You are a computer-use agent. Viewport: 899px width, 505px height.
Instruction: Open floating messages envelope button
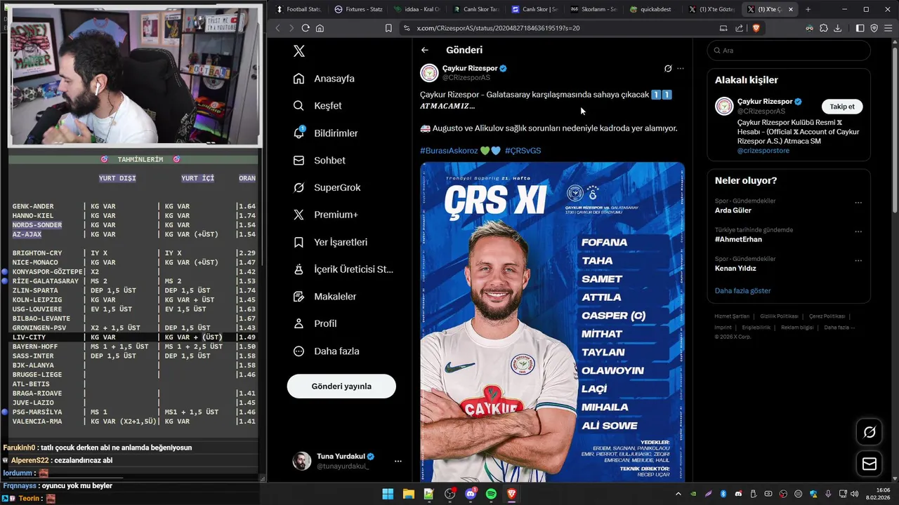tap(870, 464)
